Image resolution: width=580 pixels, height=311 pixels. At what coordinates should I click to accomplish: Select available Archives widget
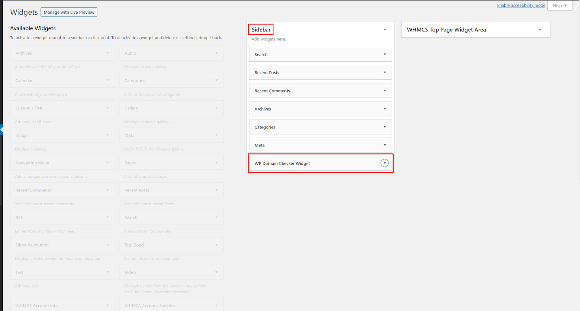point(62,53)
